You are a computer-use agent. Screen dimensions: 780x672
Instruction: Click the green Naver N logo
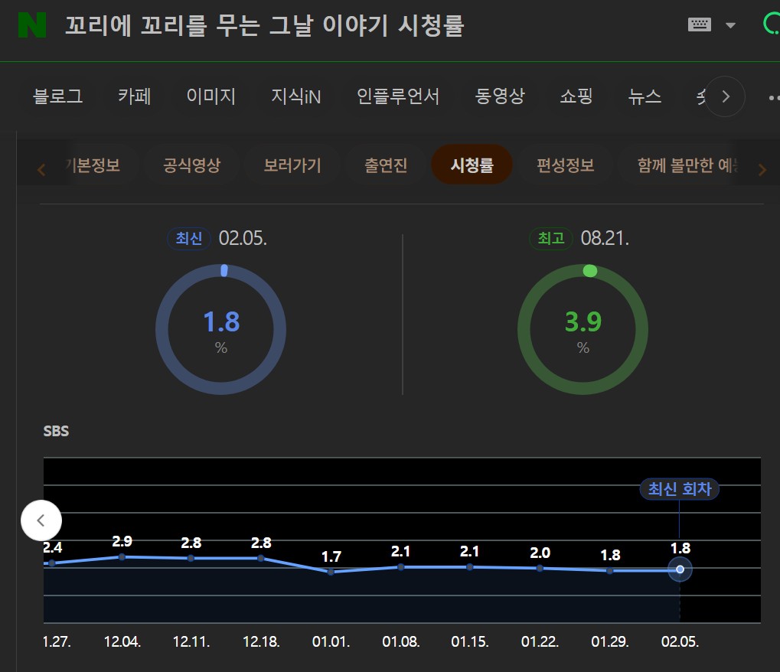(32, 26)
